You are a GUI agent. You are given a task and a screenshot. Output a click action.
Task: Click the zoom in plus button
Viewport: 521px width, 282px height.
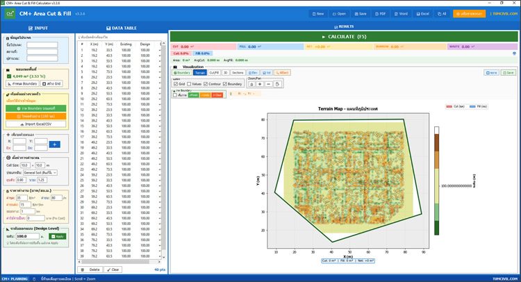[260, 84]
